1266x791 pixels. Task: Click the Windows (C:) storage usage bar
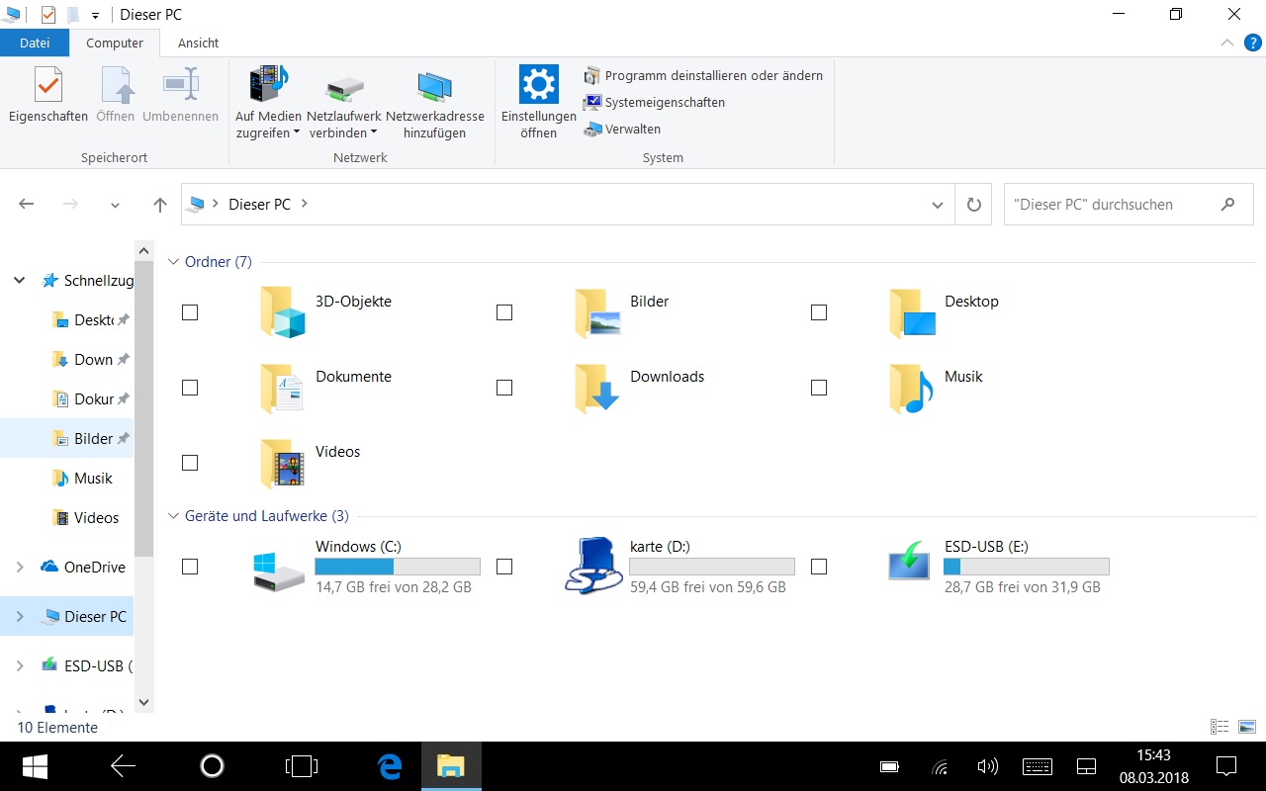398,567
